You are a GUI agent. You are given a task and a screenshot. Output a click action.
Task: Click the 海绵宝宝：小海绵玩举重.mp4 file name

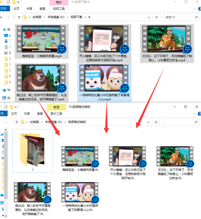click(x=42, y=56)
